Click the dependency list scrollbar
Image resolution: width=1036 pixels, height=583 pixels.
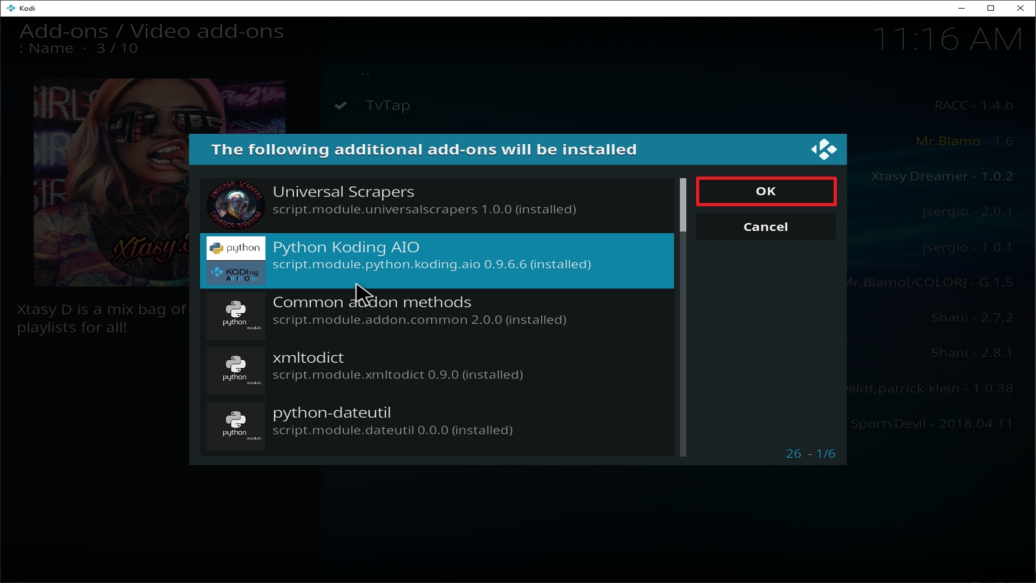(x=683, y=317)
